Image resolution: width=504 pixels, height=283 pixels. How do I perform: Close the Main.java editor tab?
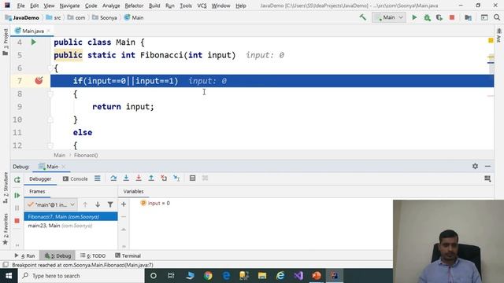pos(49,31)
